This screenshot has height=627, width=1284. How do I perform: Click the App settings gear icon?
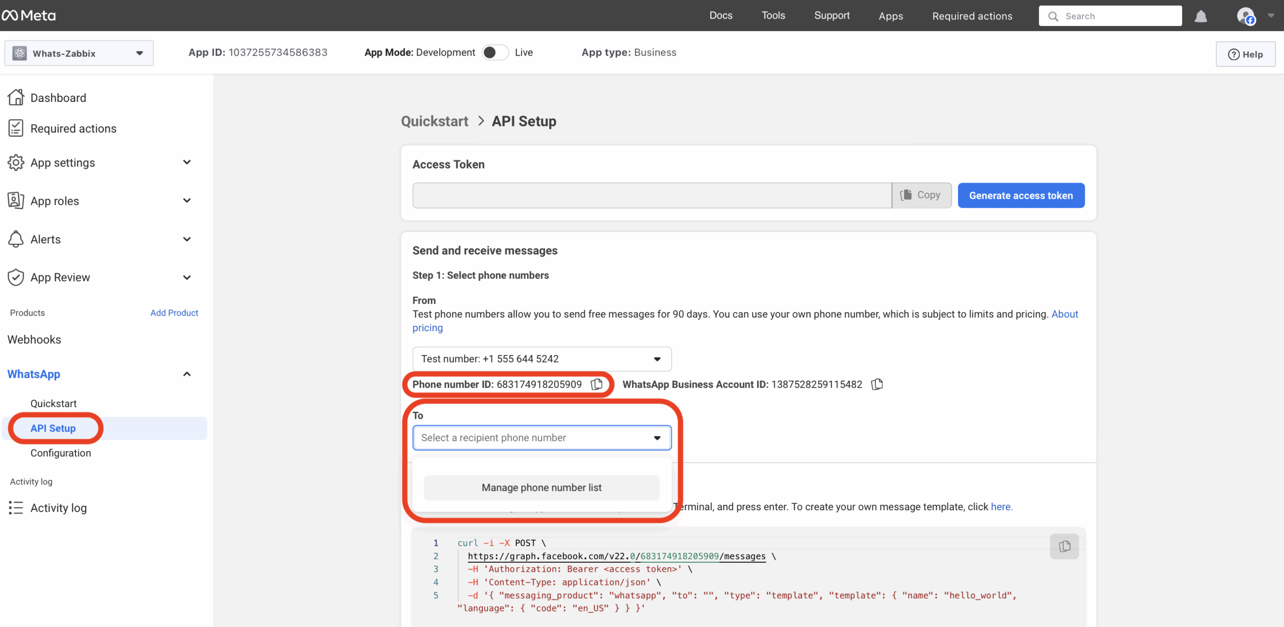(16, 163)
